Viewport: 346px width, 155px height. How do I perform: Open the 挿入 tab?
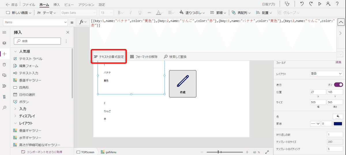(57, 5)
